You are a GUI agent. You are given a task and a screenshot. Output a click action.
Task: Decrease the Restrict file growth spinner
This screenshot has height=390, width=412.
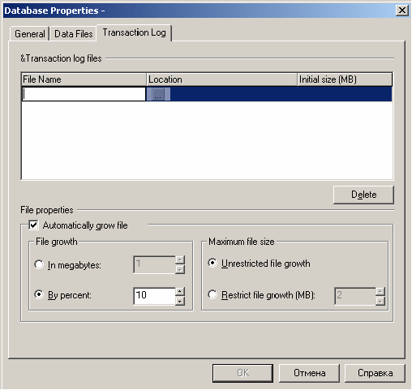(380, 301)
